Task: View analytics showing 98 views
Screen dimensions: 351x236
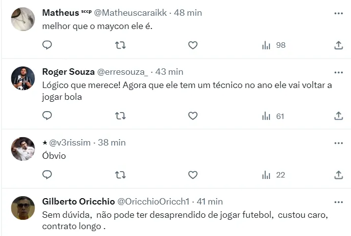Action: point(274,45)
